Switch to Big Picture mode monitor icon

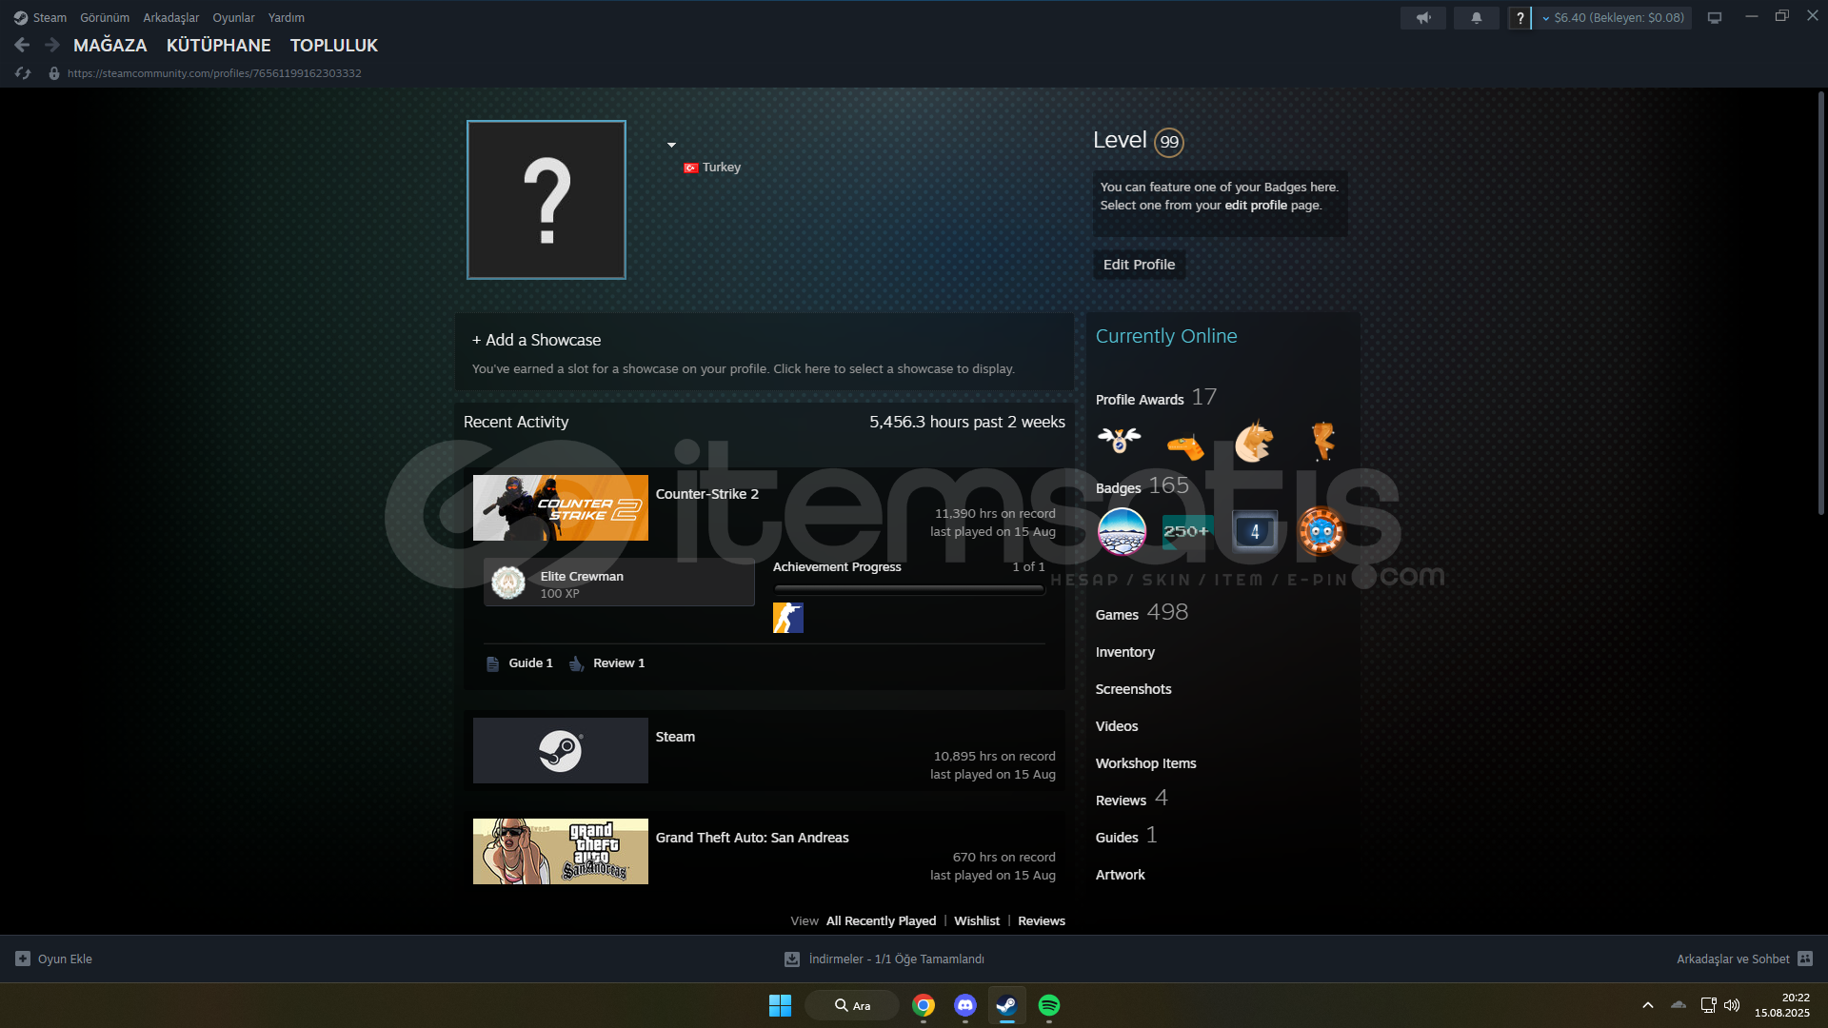click(1715, 18)
